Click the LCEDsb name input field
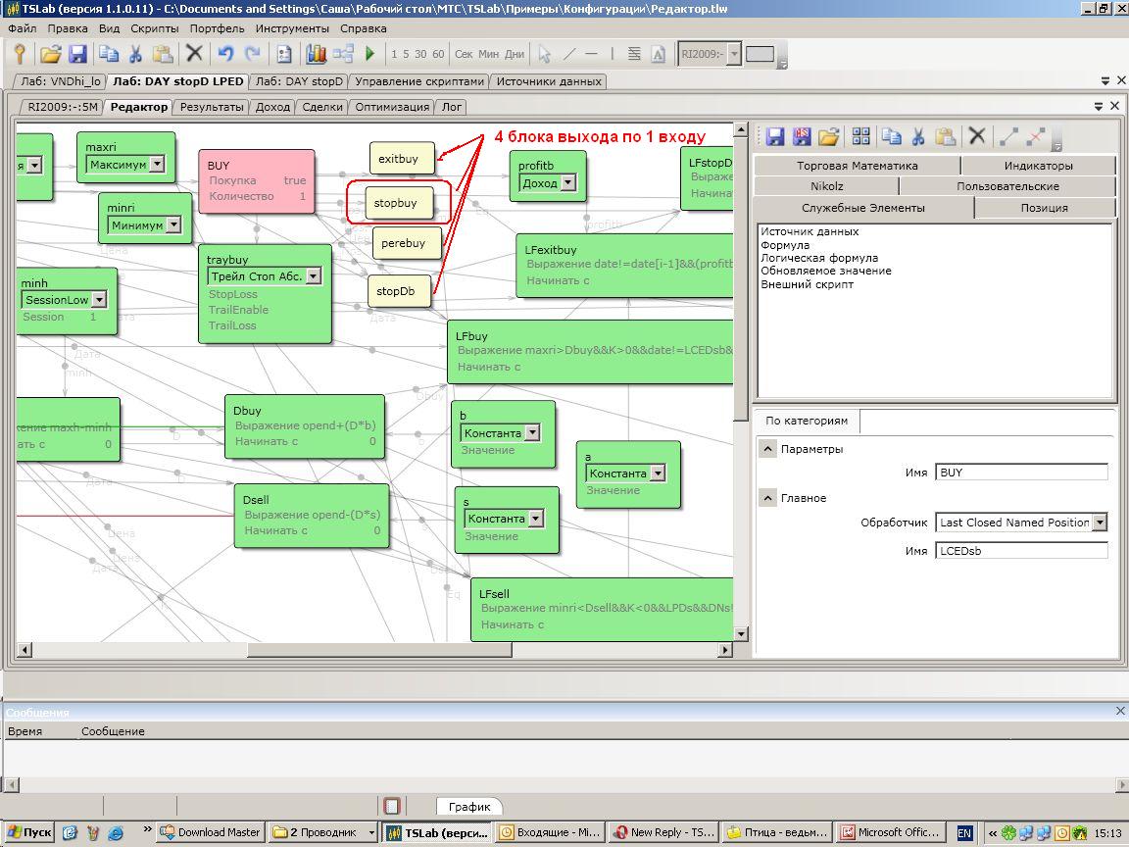The width and height of the screenshot is (1129, 847). (x=1021, y=551)
